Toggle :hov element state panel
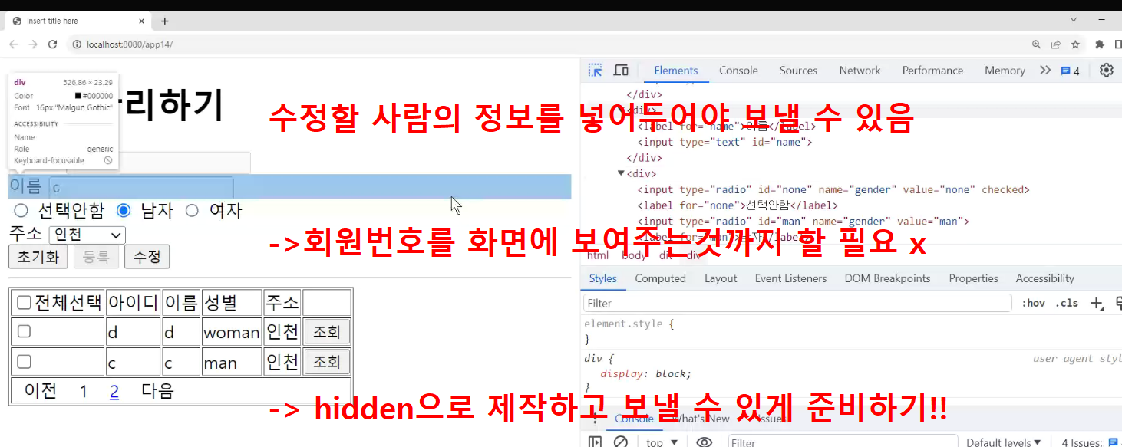This screenshot has width=1122, height=447. (1033, 304)
